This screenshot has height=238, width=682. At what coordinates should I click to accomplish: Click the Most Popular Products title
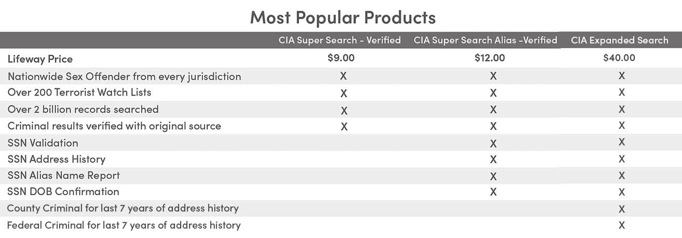click(x=343, y=17)
